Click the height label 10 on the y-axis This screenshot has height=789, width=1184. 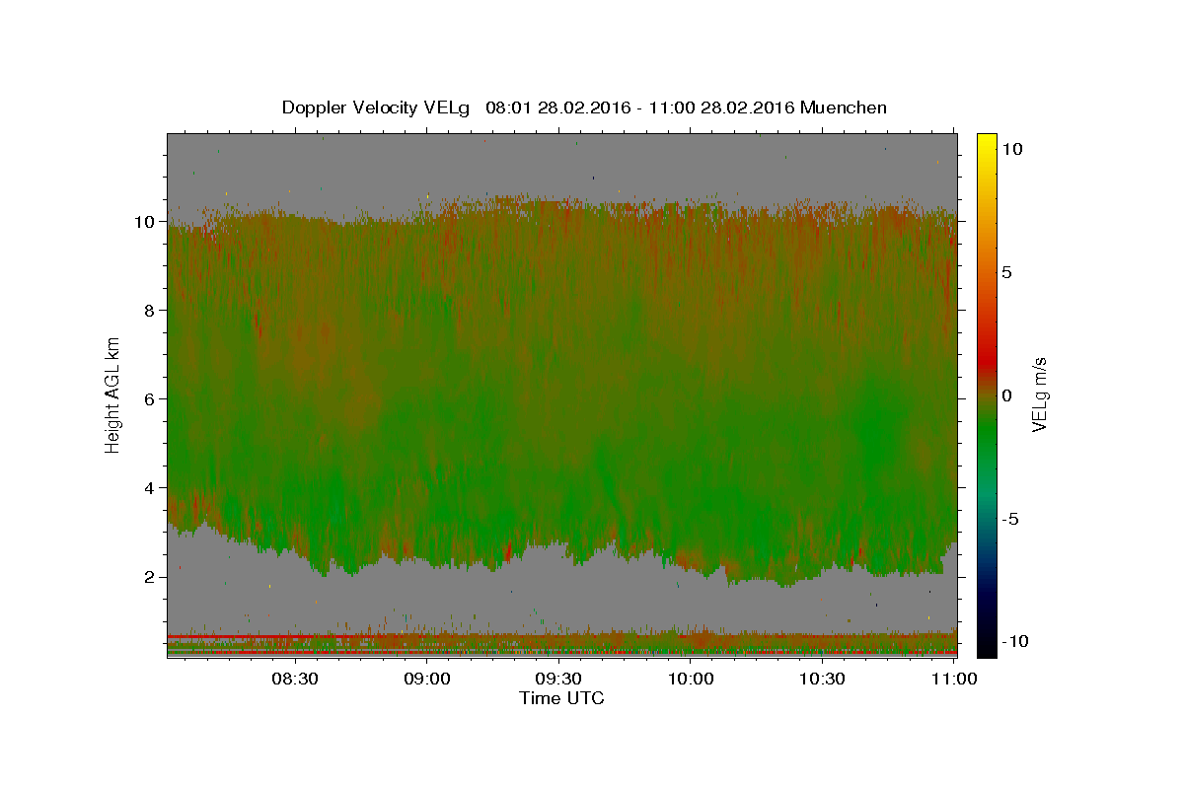pyautogui.click(x=144, y=222)
